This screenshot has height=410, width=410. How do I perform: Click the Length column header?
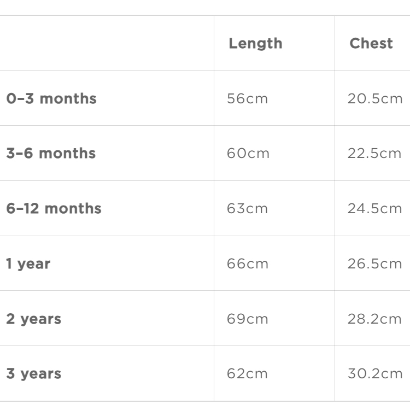click(255, 44)
